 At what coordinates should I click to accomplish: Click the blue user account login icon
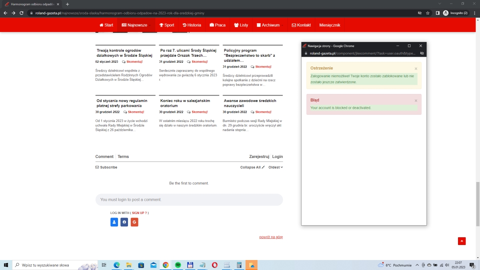[114, 222]
